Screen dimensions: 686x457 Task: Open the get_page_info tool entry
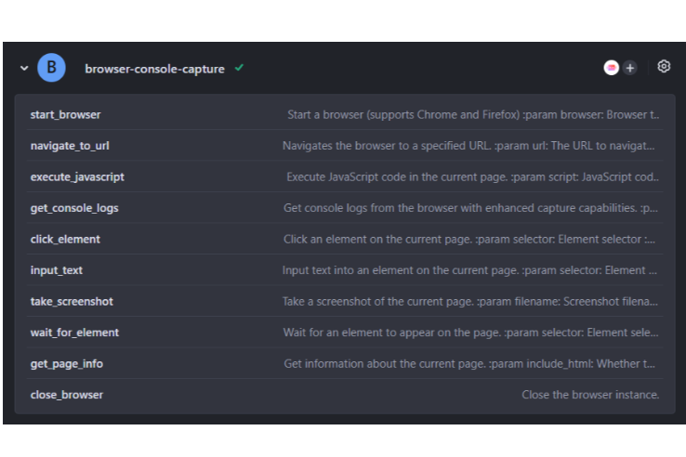pos(67,363)
